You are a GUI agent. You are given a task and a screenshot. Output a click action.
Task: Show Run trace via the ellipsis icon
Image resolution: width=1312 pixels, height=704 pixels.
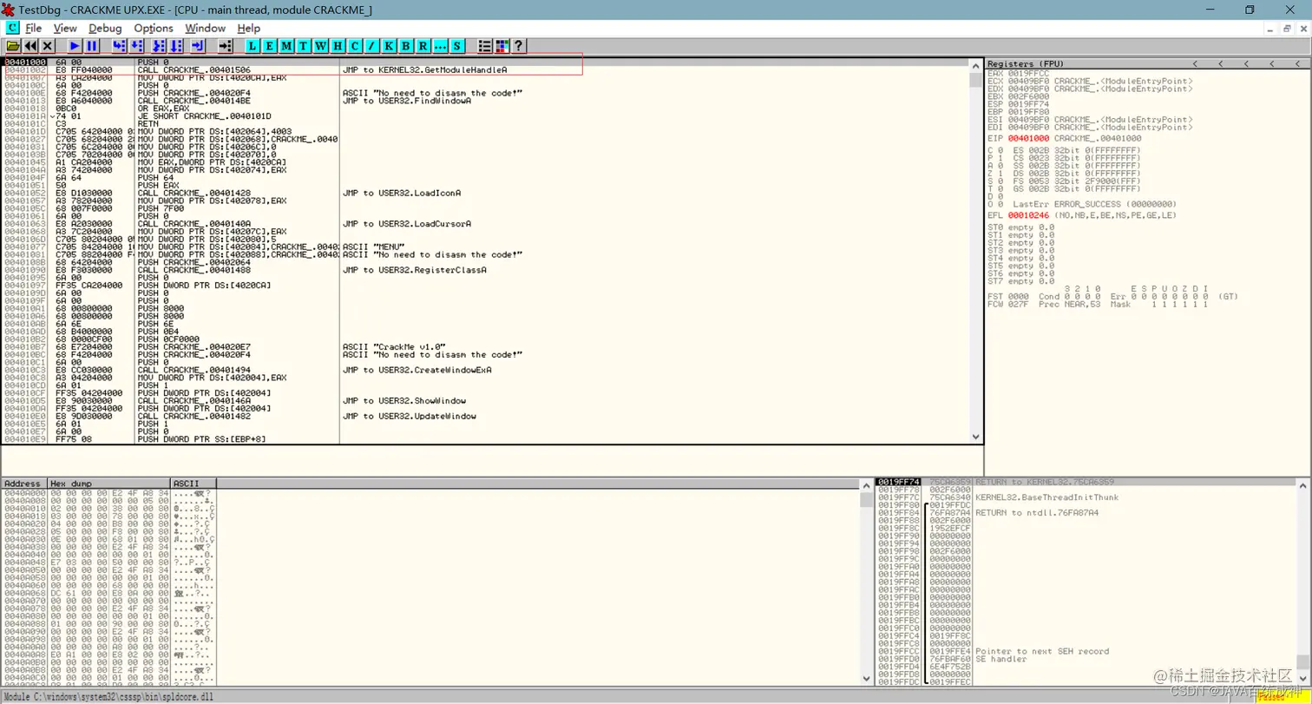(440, 46)
